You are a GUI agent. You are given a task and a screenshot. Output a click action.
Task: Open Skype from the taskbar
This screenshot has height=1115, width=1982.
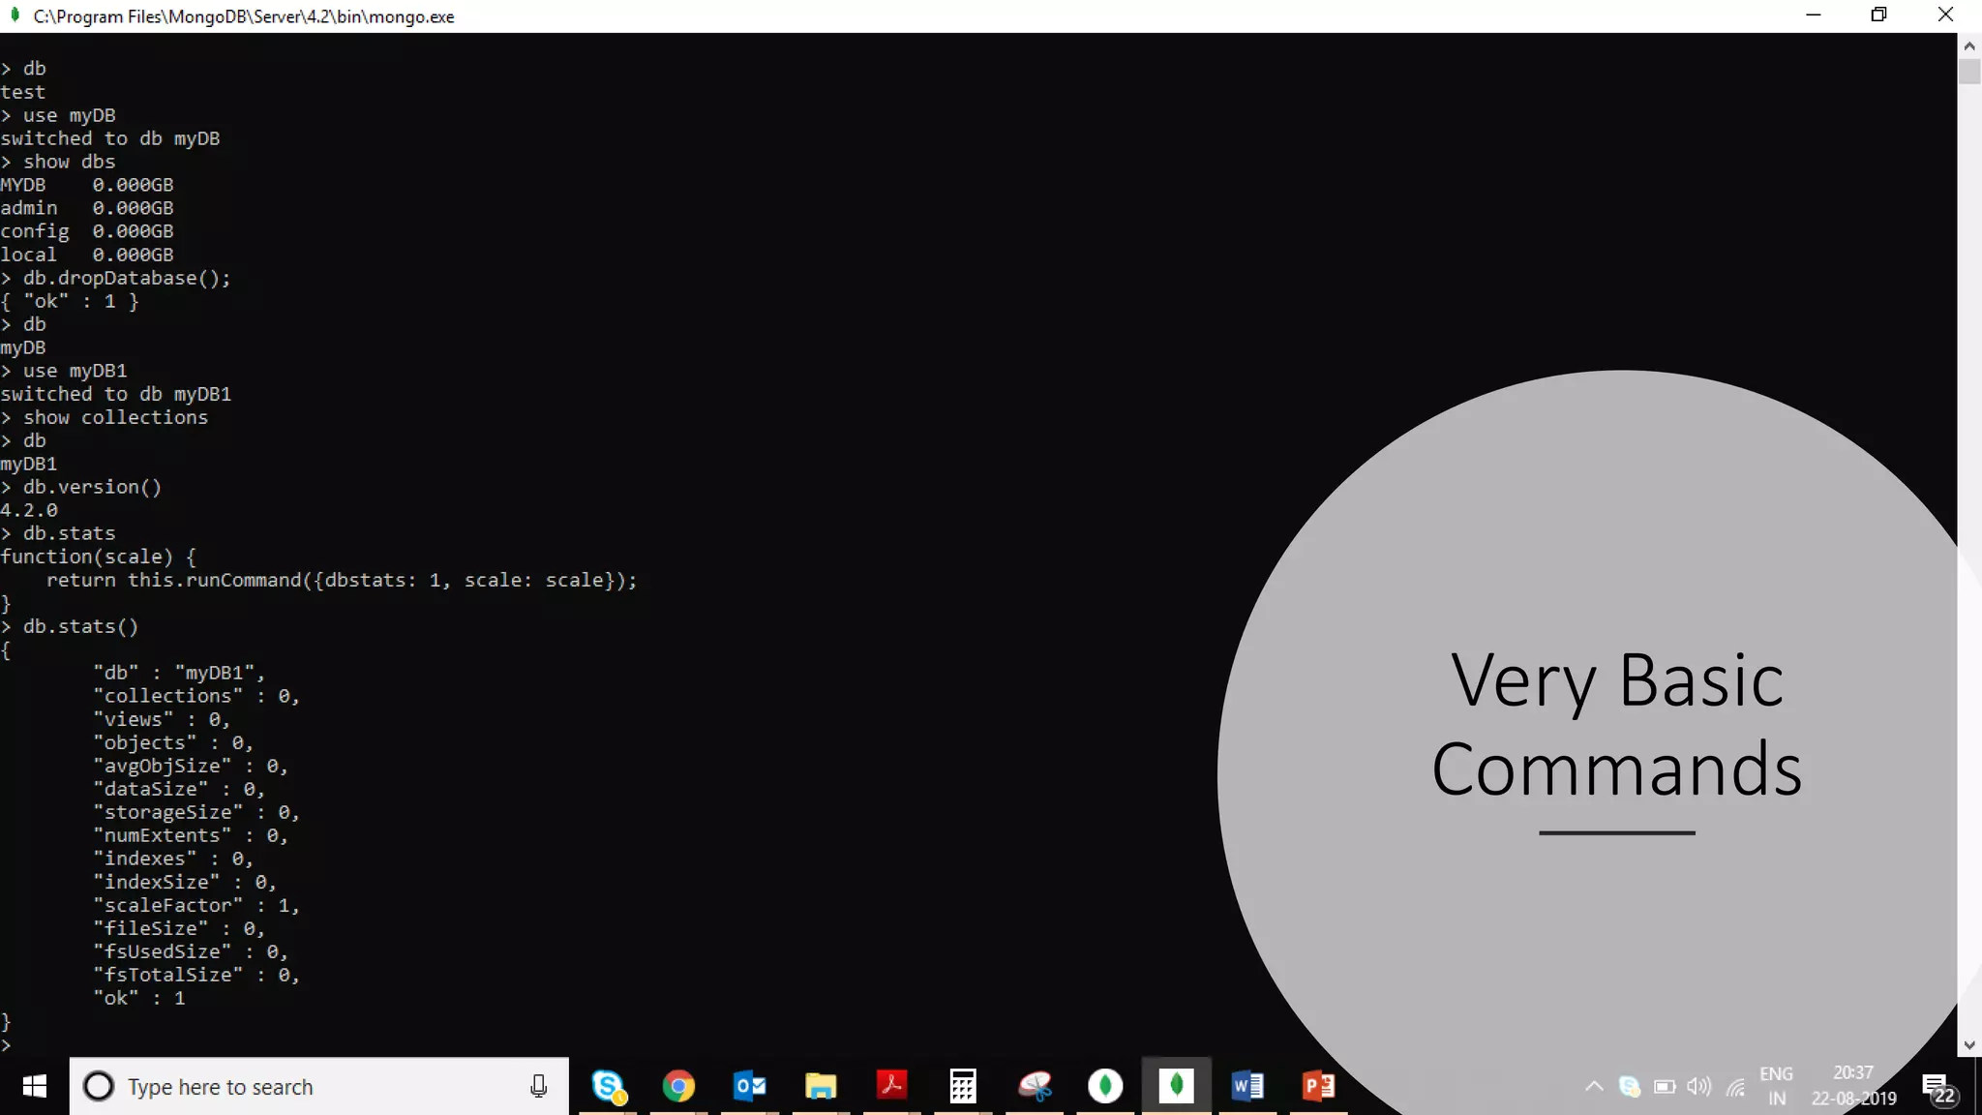[x=608, y=1086]
